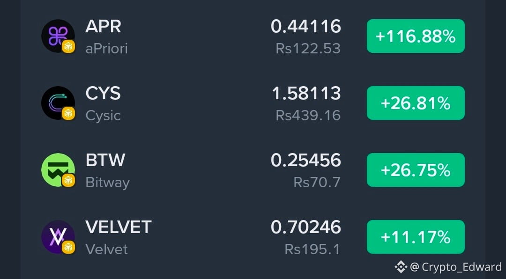Open the VELVET purple token logo
Image resolution: width=506 pixels, height=279 pixels.
58,237
